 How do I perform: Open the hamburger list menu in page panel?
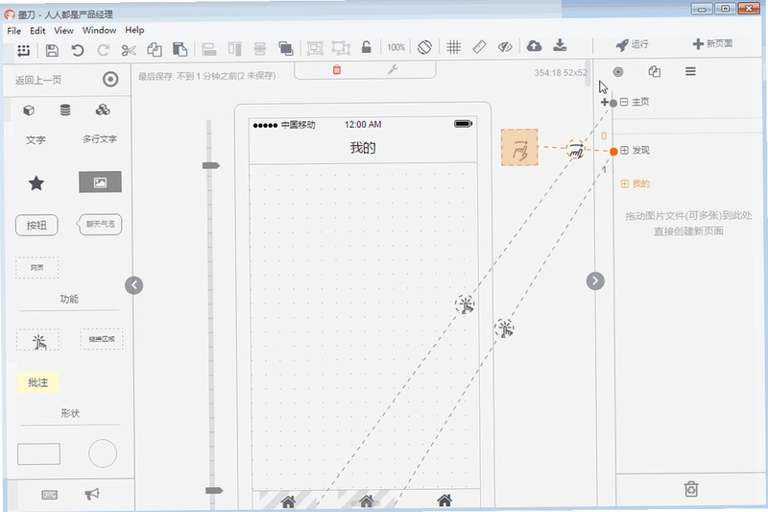(690, 71)
